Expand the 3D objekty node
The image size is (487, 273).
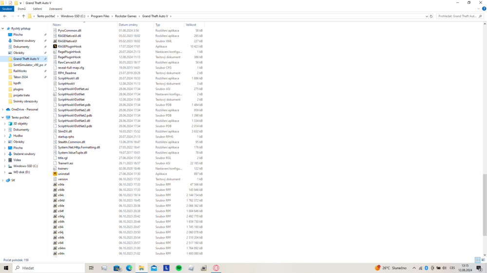tap(5, 124)
